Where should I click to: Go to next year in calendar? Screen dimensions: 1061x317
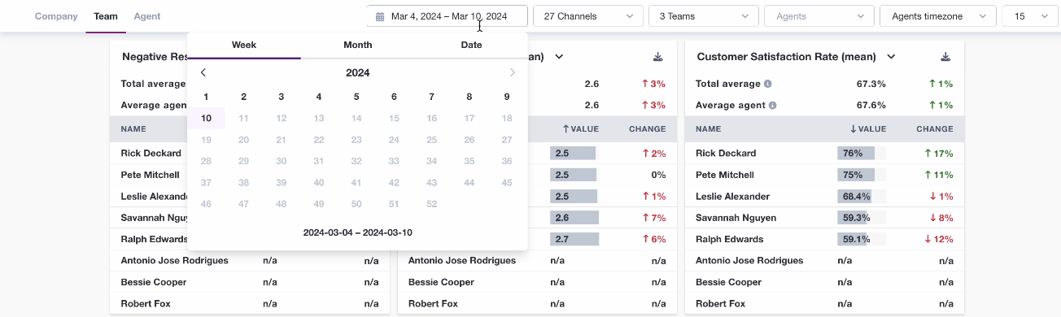point(513,72)
